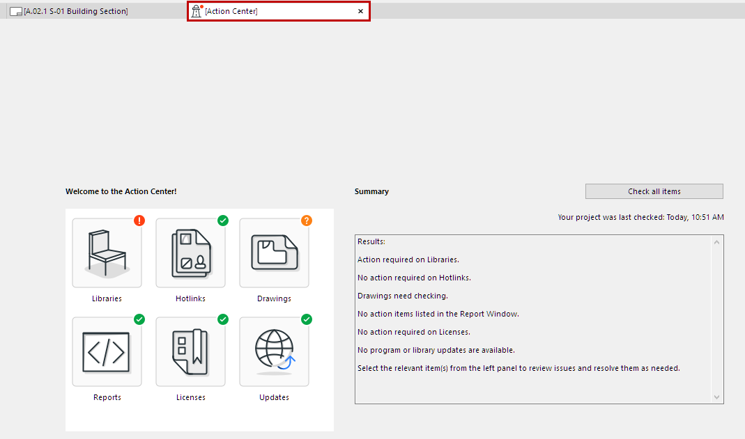This screenshot has height=439, width=745.
Task: Click the lighthouse icon on Action Center tab
Action: (197, 11)
